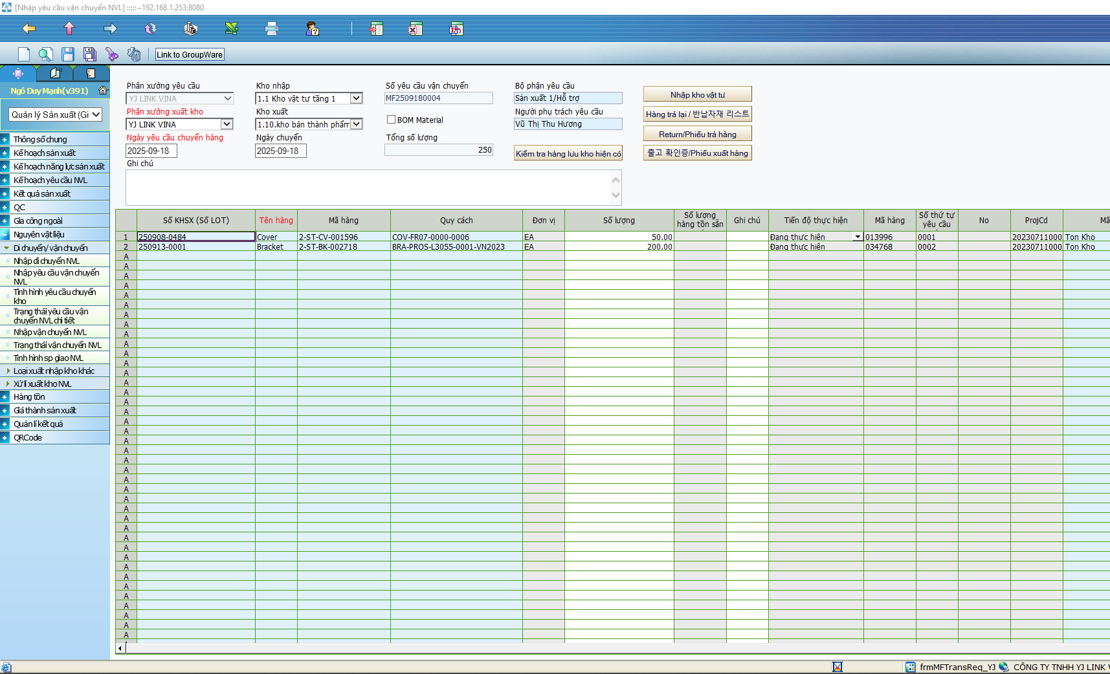1110x674 pixels.
Task: Select Nhập vận chuyển NVL in the sidebar
Action: (50, 332)
